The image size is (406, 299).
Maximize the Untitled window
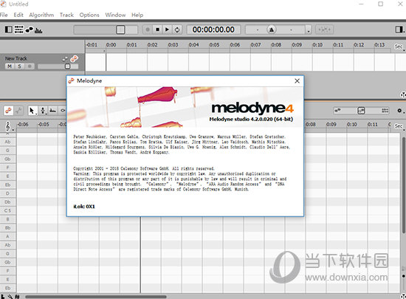381,4
